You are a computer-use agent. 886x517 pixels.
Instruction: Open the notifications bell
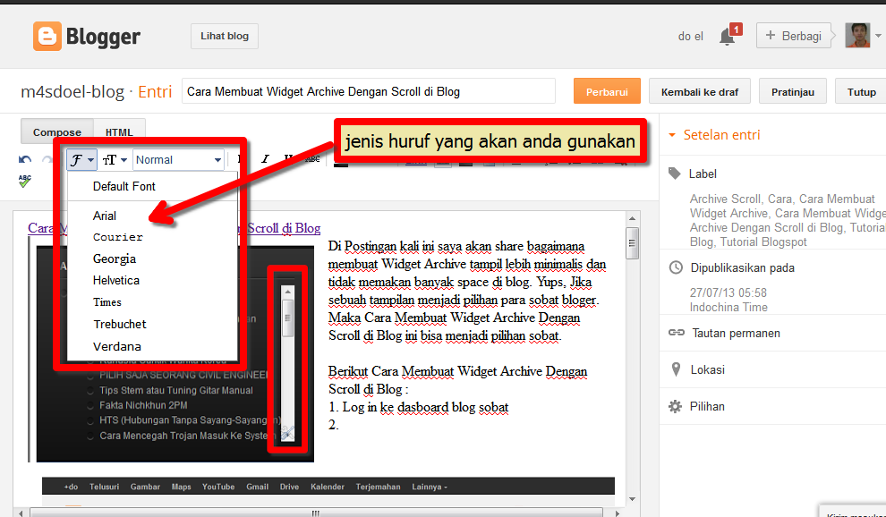728,38
